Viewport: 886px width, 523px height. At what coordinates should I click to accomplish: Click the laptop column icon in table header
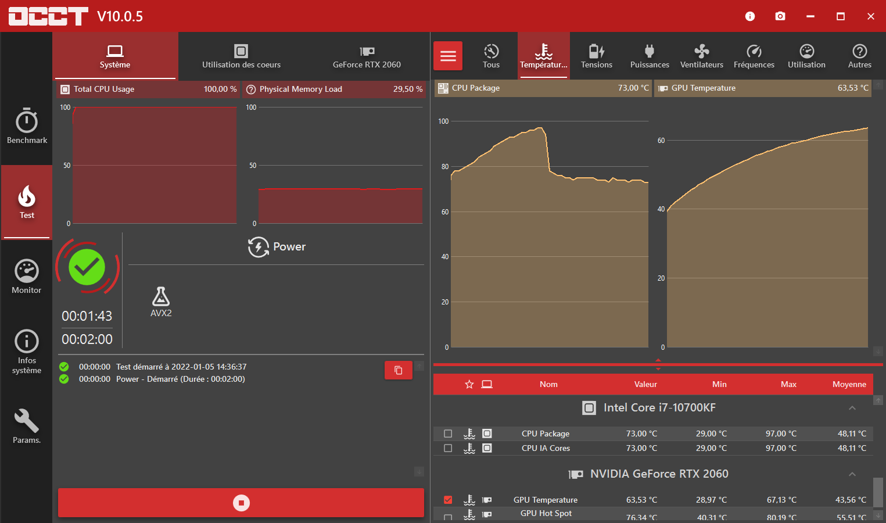coord(487,384)
